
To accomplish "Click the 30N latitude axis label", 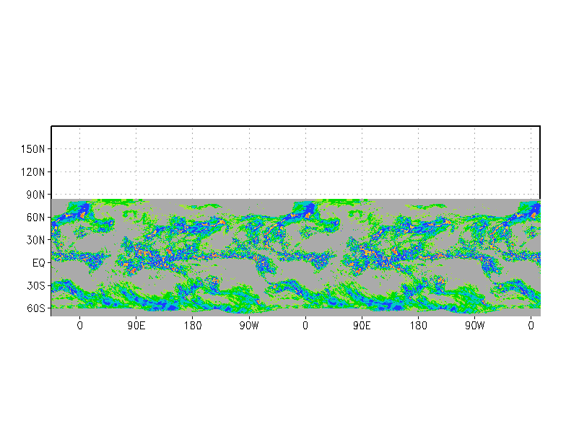I will pos(36,241).
